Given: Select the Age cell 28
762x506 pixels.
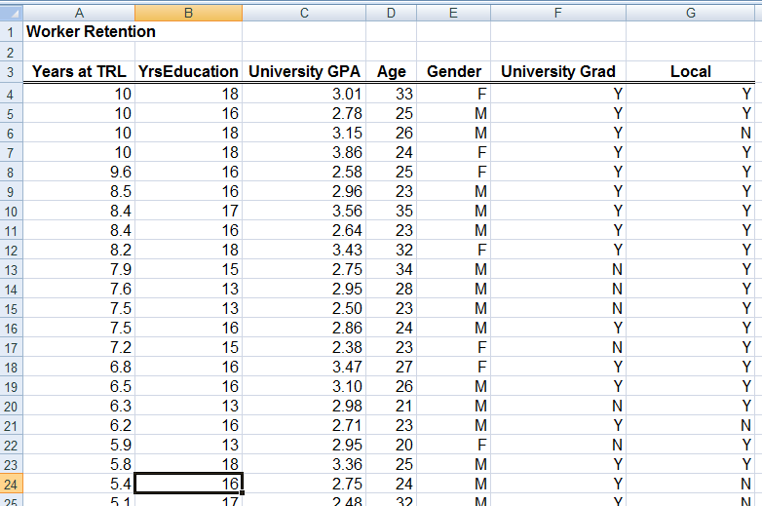Looking at the screenshot, I should [391, 289].
